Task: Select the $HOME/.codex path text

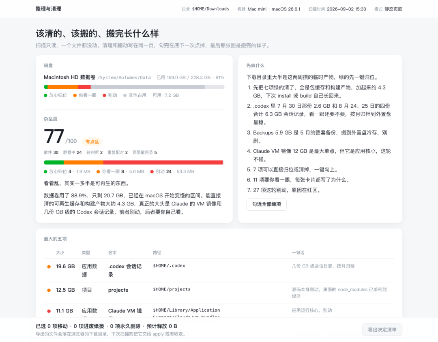Action: (169, 266)
